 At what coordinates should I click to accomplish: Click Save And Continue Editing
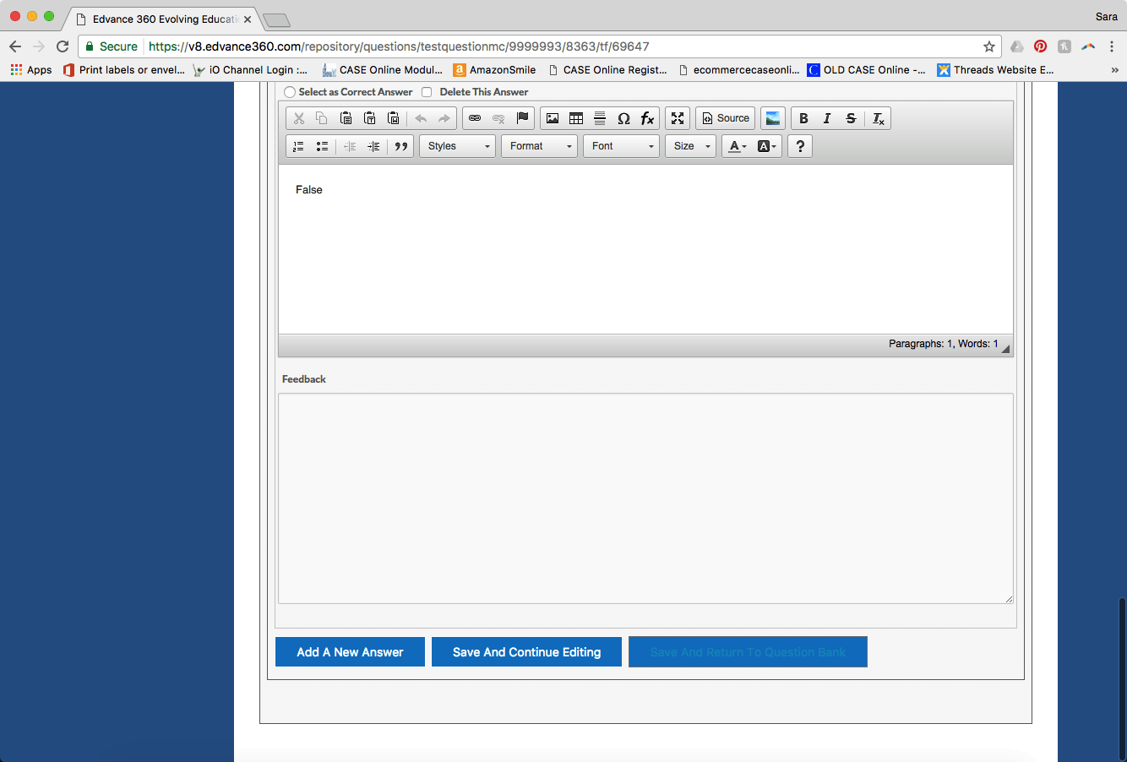click(x=526, y=652)
